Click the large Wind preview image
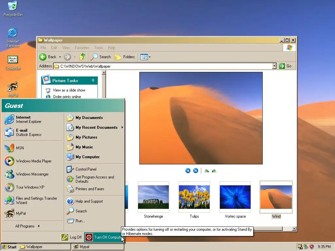335x251 pixels. coord(201,118)
